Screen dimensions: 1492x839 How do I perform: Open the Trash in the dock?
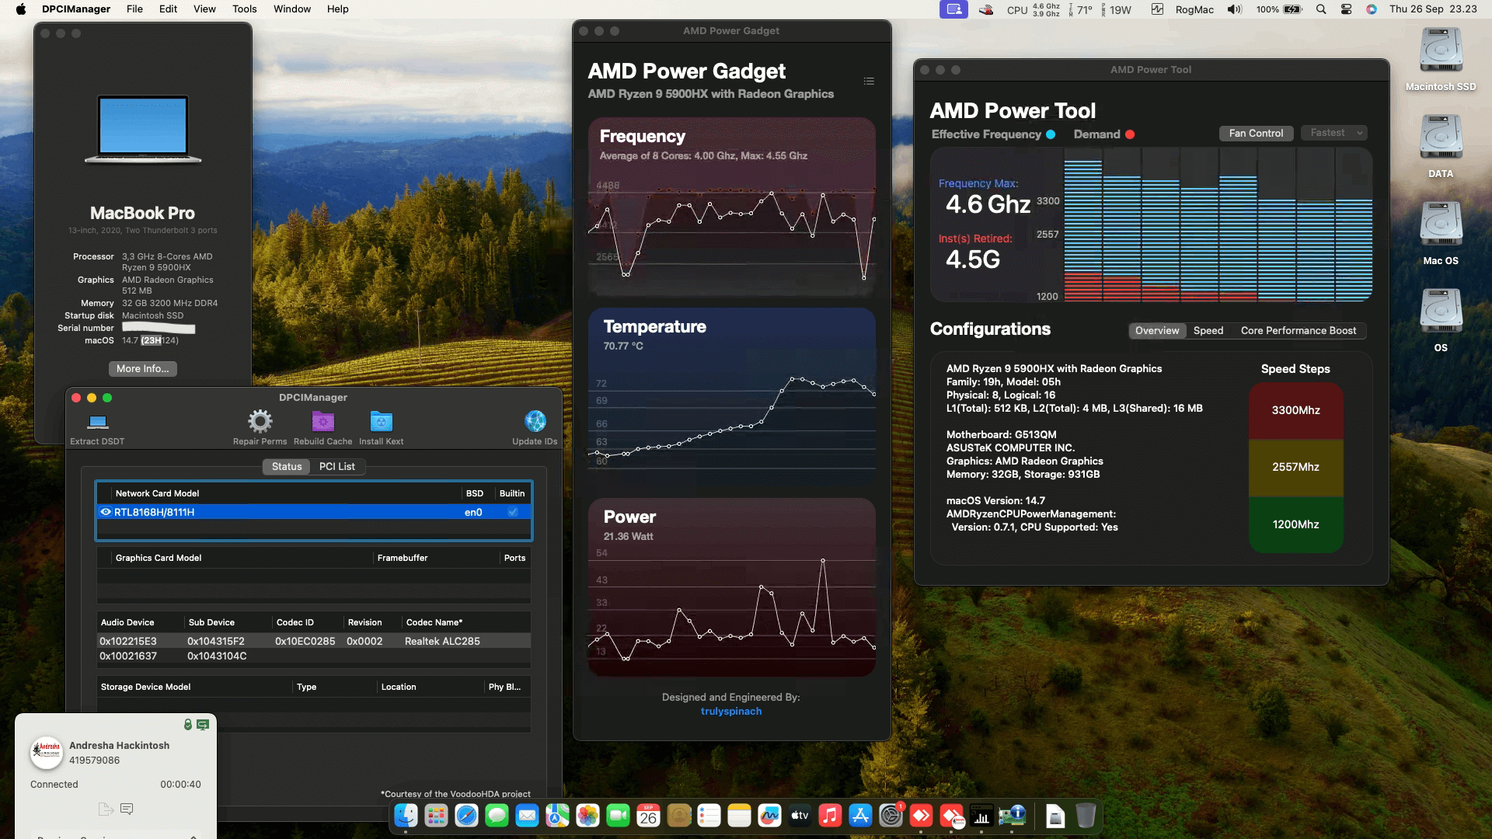point(1086,816)
